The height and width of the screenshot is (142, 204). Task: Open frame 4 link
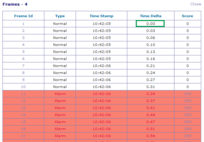(x=23, y=45)
